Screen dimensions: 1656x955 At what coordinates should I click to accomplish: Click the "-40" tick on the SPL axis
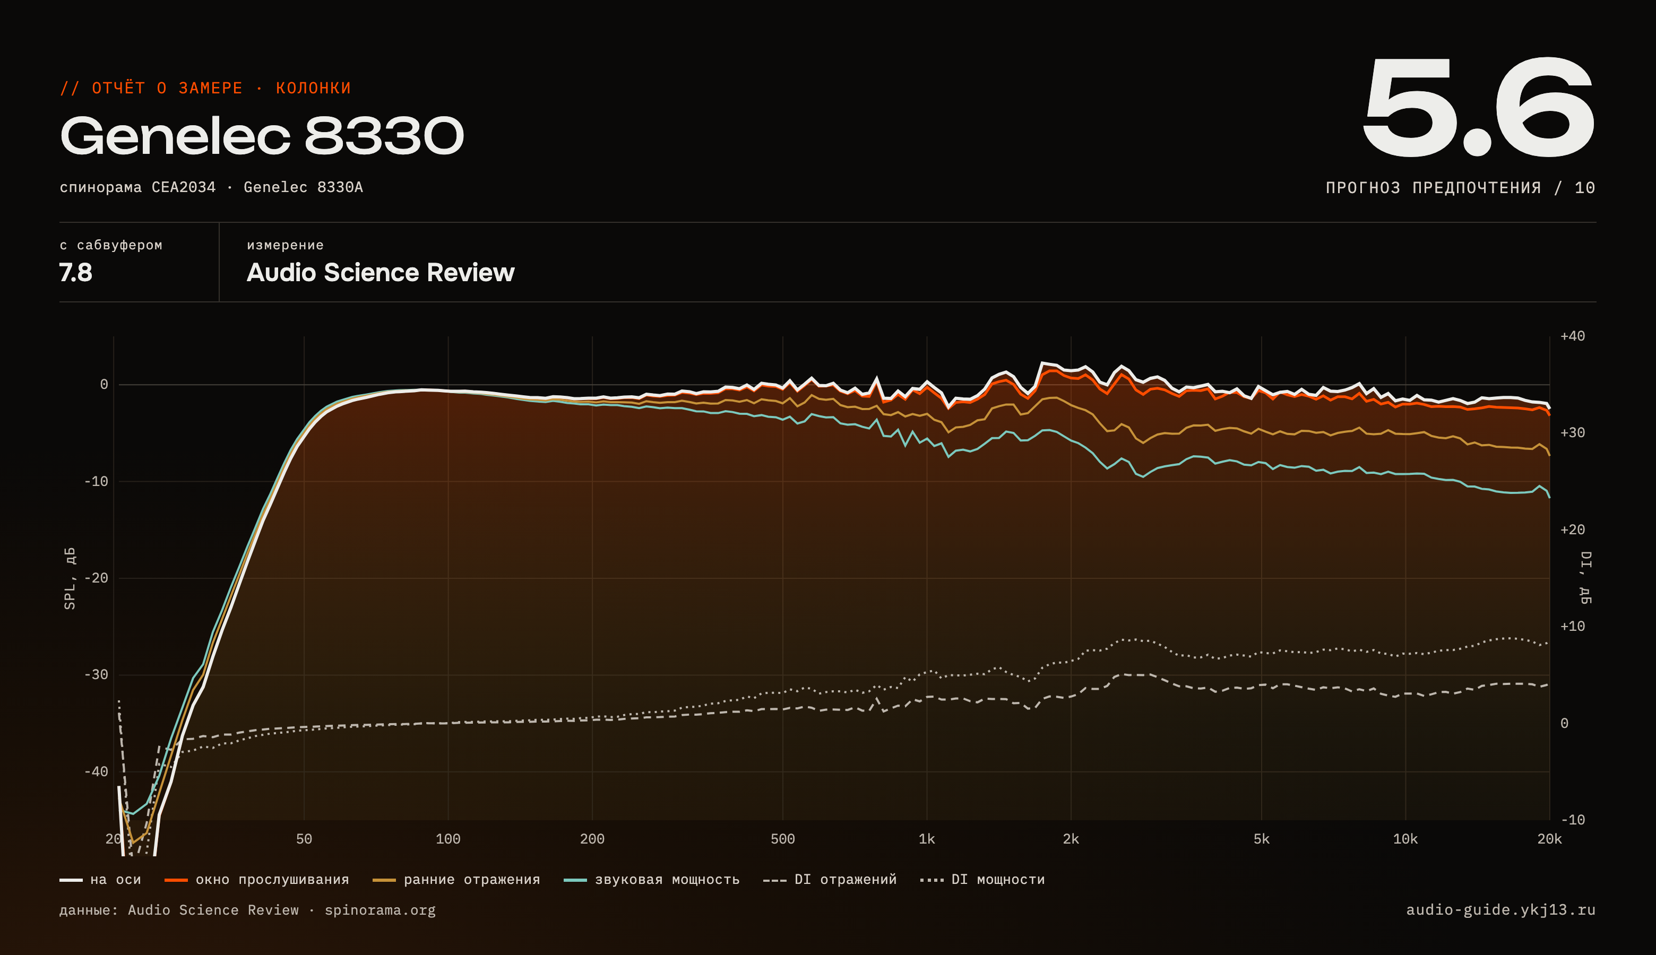pos(96,772)
